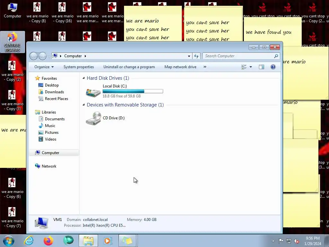Click the search magnifier icon
329x247 pixels.
276,56
